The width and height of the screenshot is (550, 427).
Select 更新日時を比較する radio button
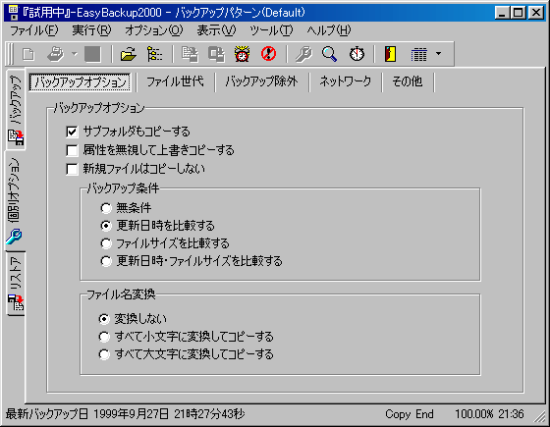point(106,226)
